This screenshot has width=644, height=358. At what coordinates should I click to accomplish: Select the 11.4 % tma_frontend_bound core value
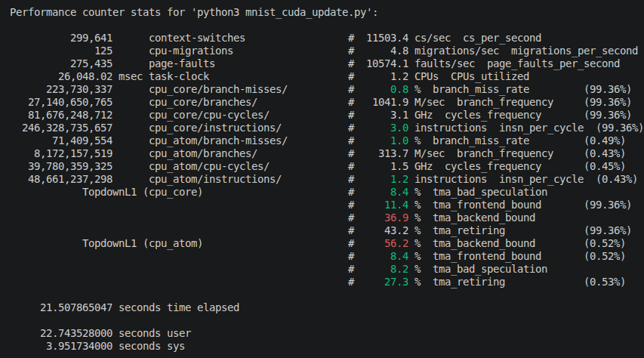(402, 205)
